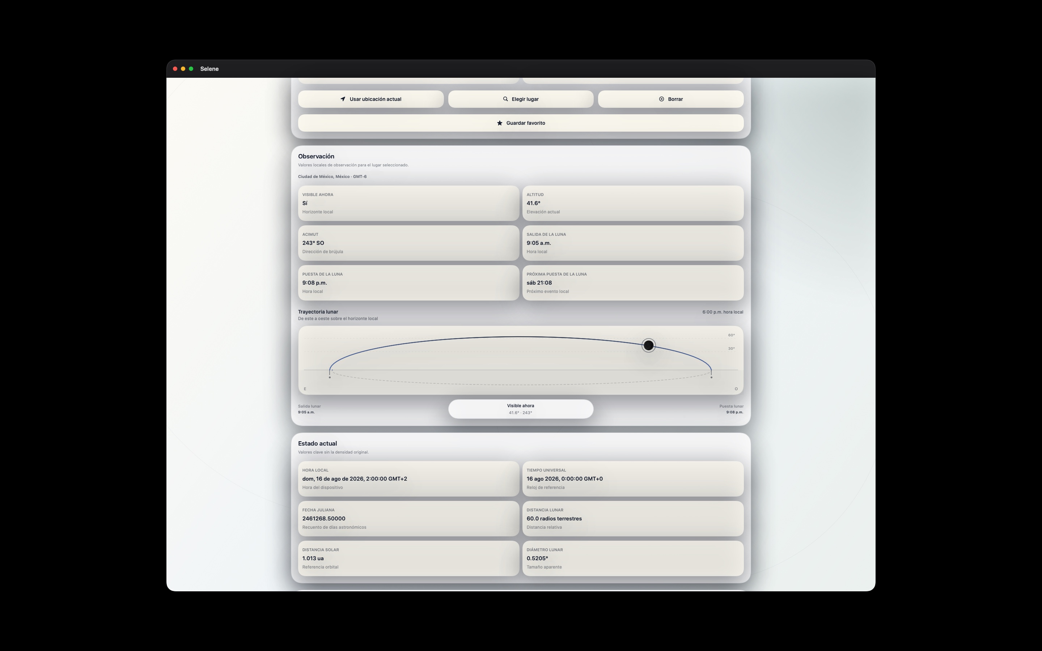This screenshot has width=1042, height=651.
Task: Use current location via Usar ubicación actual
Action: 371,99
